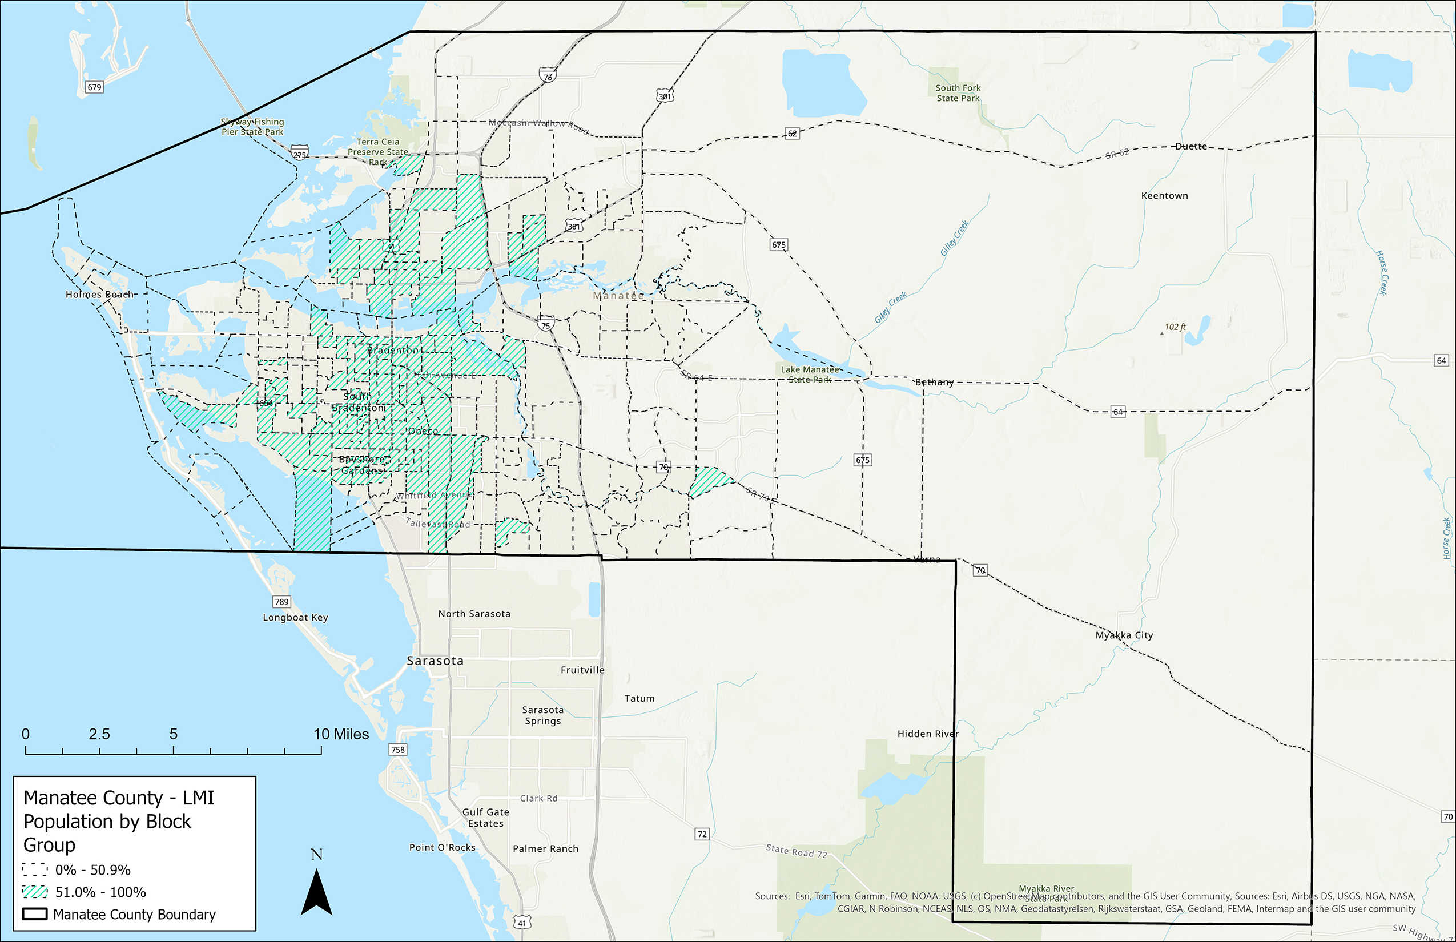
Task: Click the route 679 highway shield
Action: (x=94, y=87)
